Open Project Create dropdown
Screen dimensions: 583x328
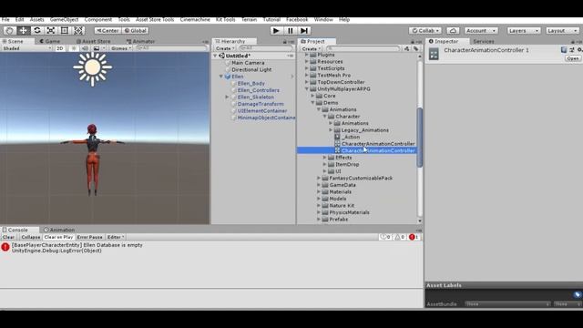click(311, 48)
